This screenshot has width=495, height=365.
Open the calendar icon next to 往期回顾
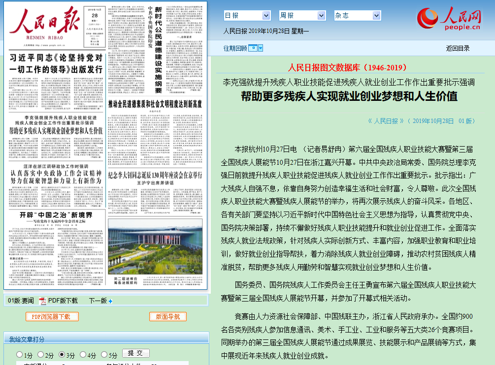(253, 48)
